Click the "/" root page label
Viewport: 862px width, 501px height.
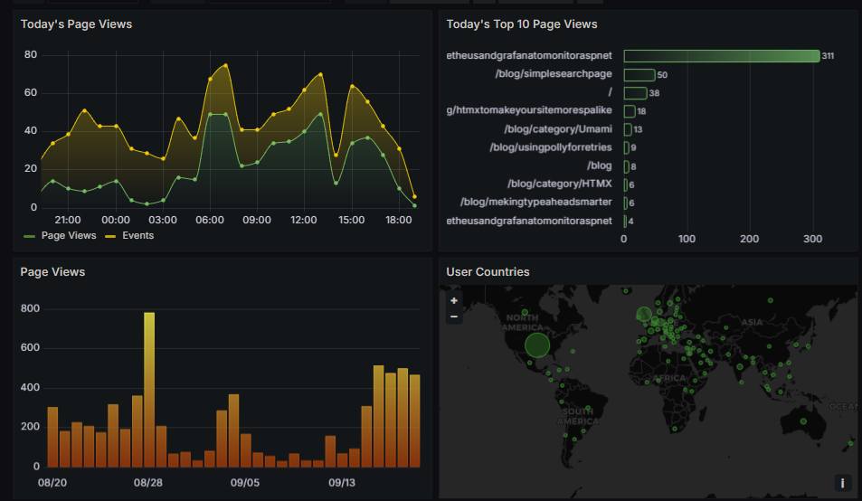[x=610, y=92]
